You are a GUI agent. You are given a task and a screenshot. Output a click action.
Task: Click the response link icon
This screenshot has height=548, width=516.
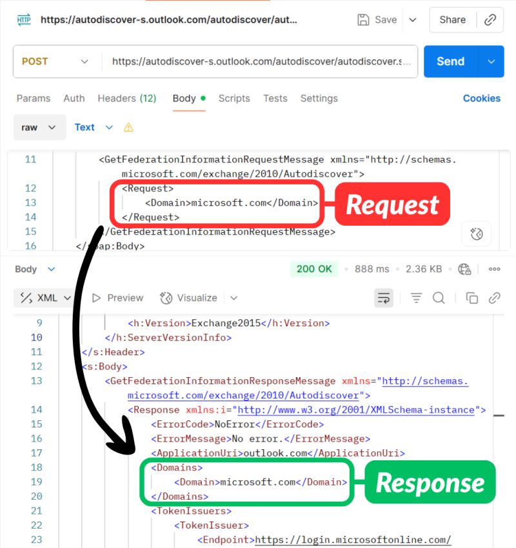pos(494,298)
